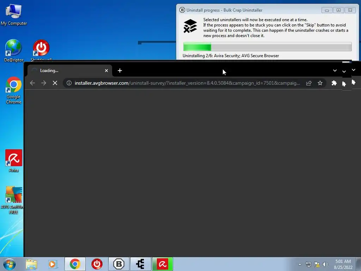Open a new browser tab
Viewport: 361px width, 271px height.
tap(120, 71)
